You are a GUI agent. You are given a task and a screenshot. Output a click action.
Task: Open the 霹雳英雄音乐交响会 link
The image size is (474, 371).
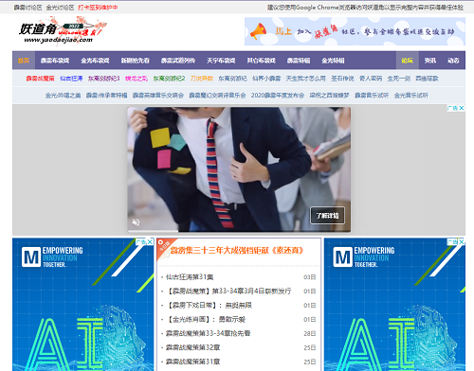pos(158,96)
